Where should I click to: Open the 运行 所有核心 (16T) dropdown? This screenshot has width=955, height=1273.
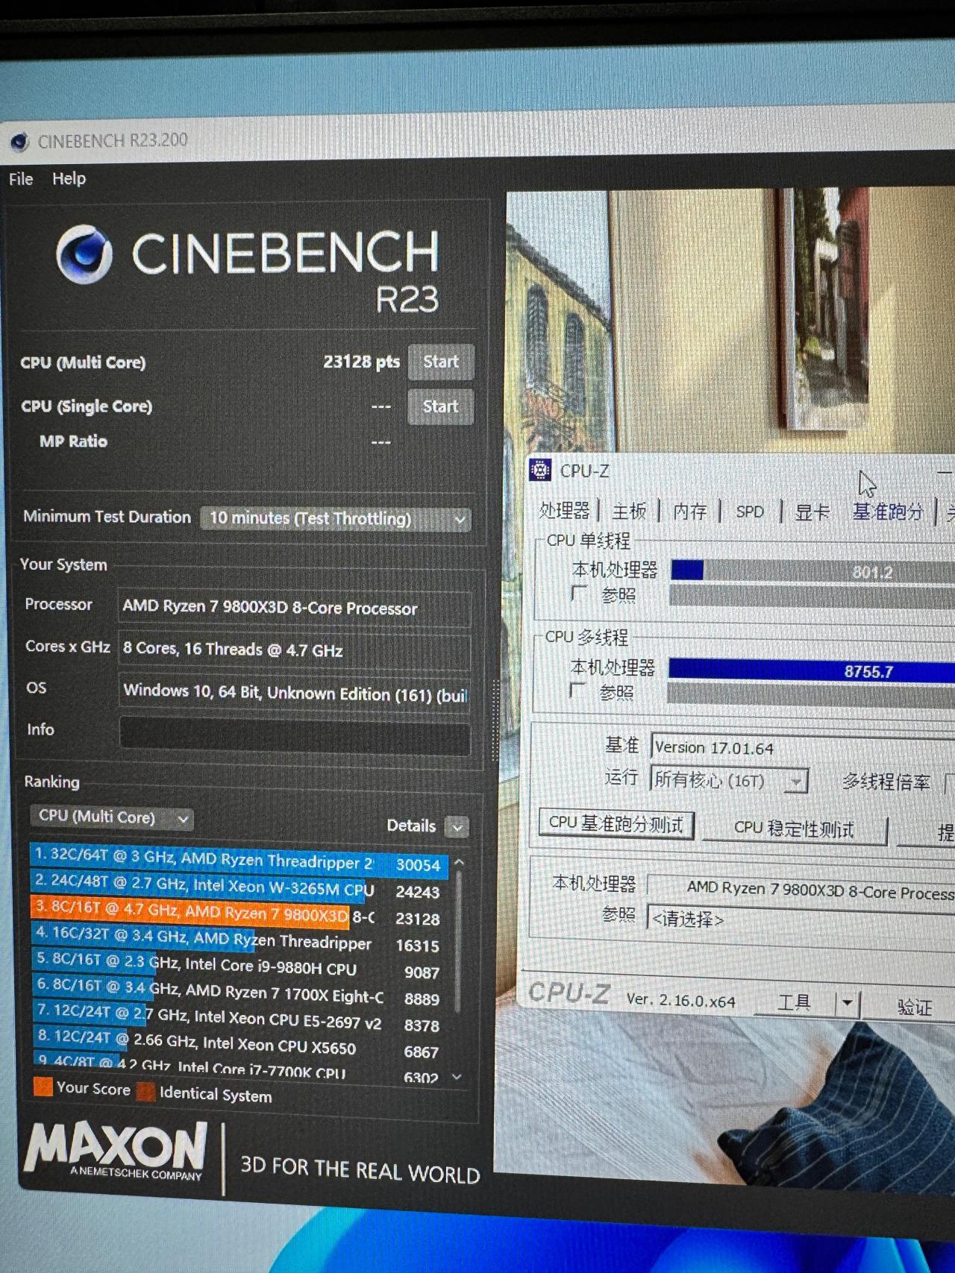729,780
